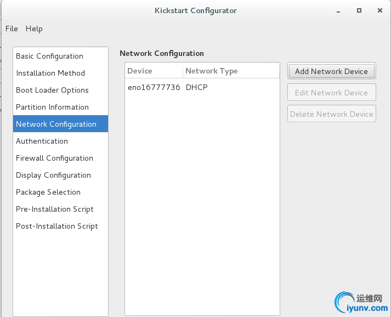The image size is (391, 317).
Task: Select Basic Configuration in sidebar
Action: coord(49,56)
